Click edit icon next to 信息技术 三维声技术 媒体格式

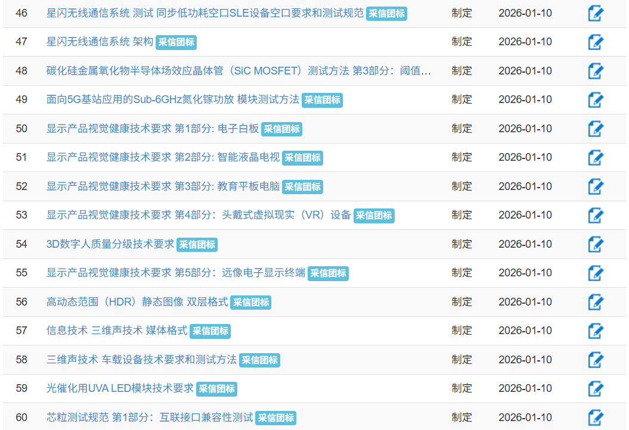(595, 331)
